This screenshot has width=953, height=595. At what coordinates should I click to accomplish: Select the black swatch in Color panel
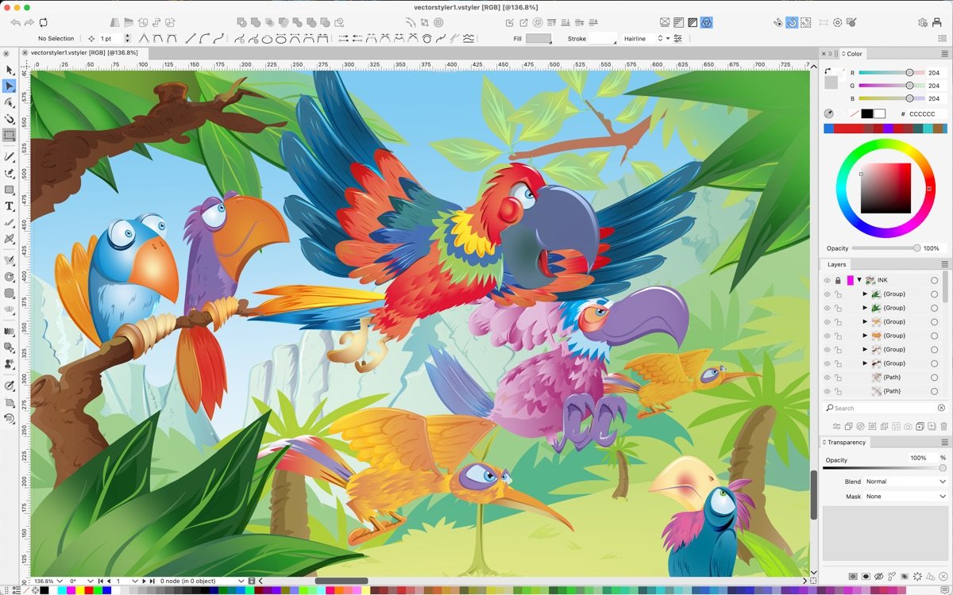tap(867, 113)
